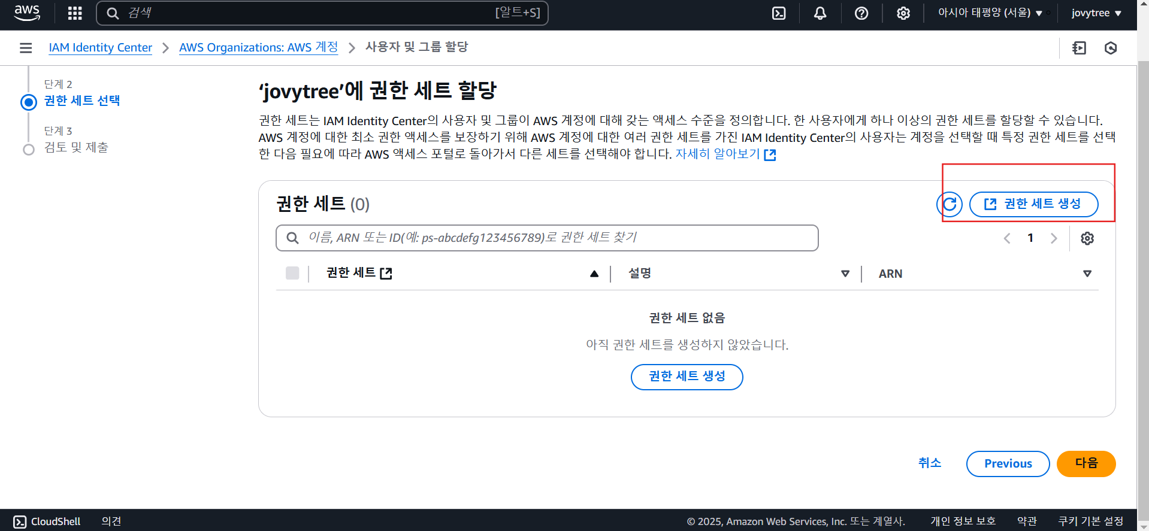Image resolution: width=1149 pixels, height=531 pixels.
Task: Open the 자세히 알아보기 link
Action: point(725,154)
